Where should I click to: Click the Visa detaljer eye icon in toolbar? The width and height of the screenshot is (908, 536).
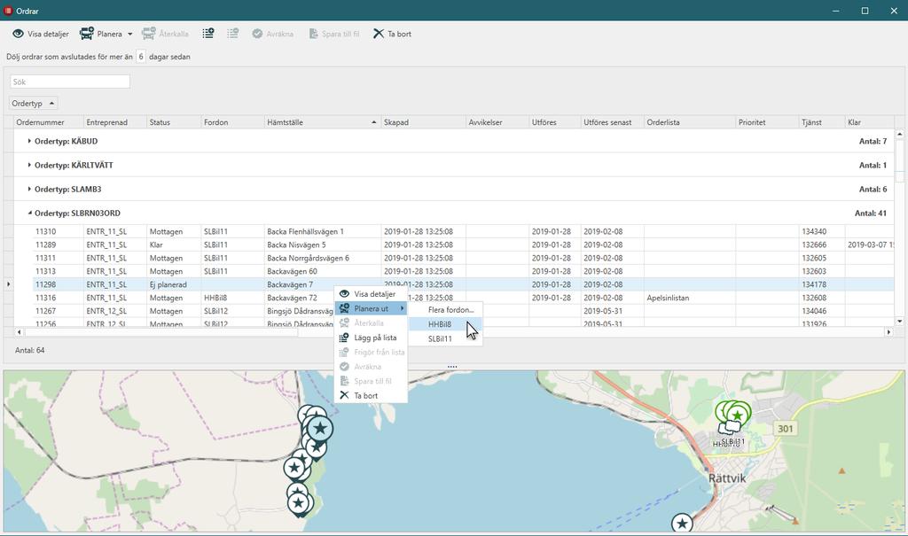tap(18, 34)
